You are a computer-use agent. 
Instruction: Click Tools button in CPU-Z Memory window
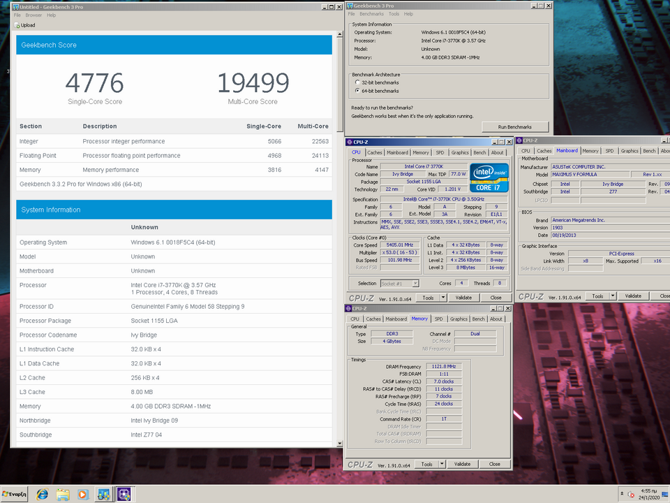click(x=426, y=464)
